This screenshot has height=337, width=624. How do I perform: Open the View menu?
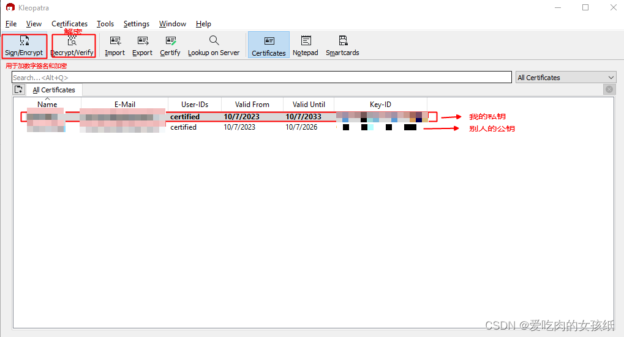click(34, 24)
